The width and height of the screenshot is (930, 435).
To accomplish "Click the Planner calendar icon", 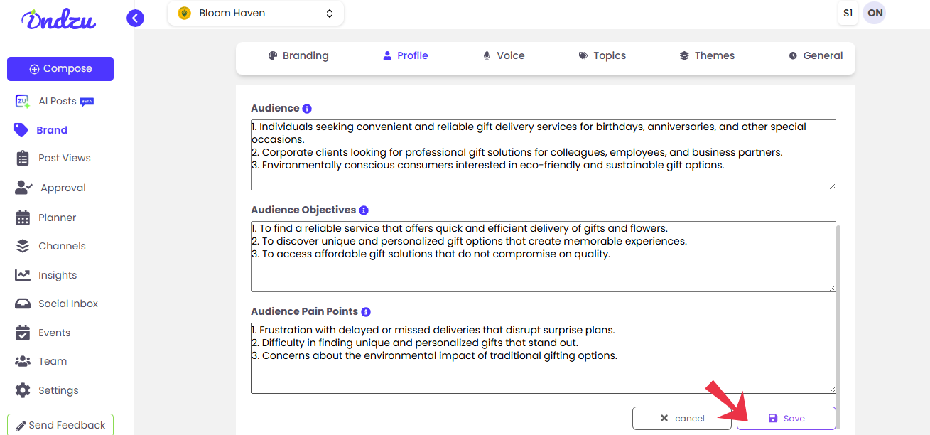I will pyautogui.click(x=23, y=217).
